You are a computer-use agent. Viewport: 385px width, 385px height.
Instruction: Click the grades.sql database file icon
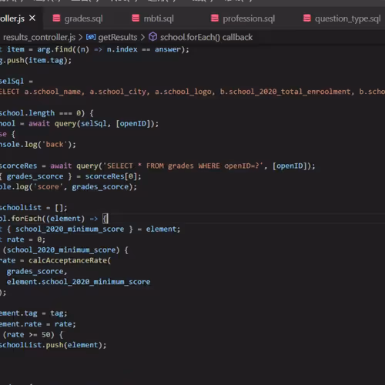pos(56,18)
